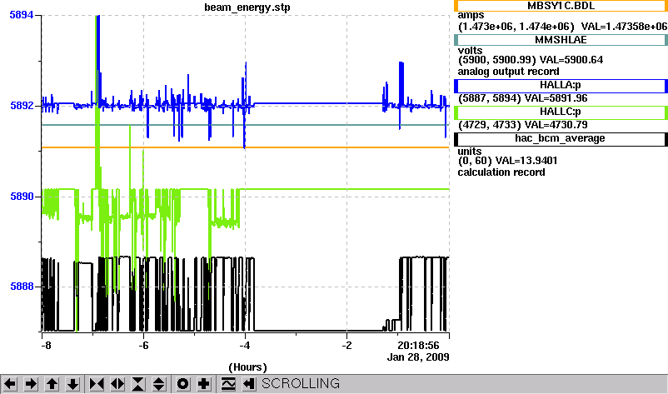This screenshot has height=394, width=668.
Task: Click the 'volts' units label
Action: click(x=470, y=50)
